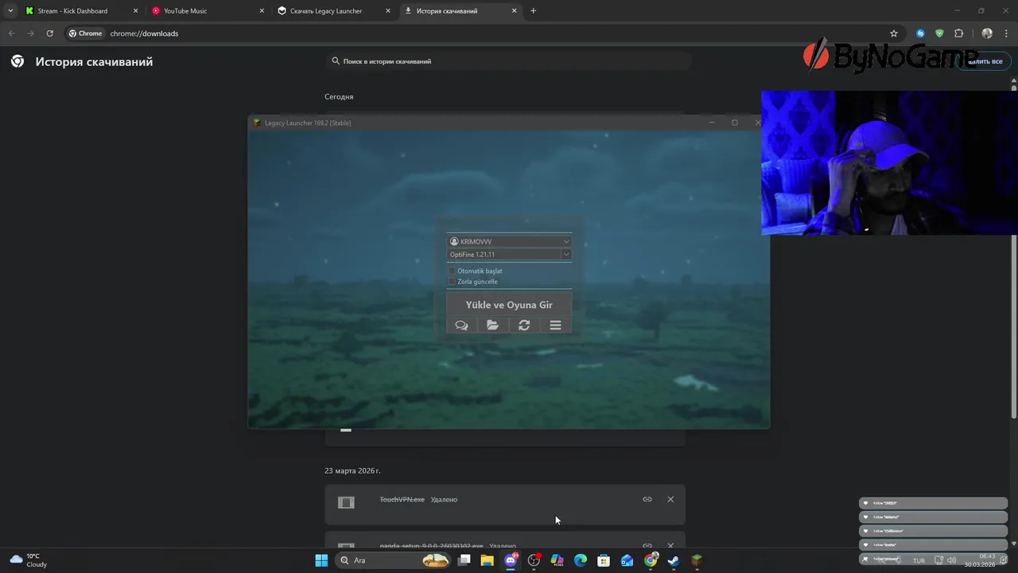Click the green shield extension icon
1018x573 pixels.
click(x=939, y=33)
